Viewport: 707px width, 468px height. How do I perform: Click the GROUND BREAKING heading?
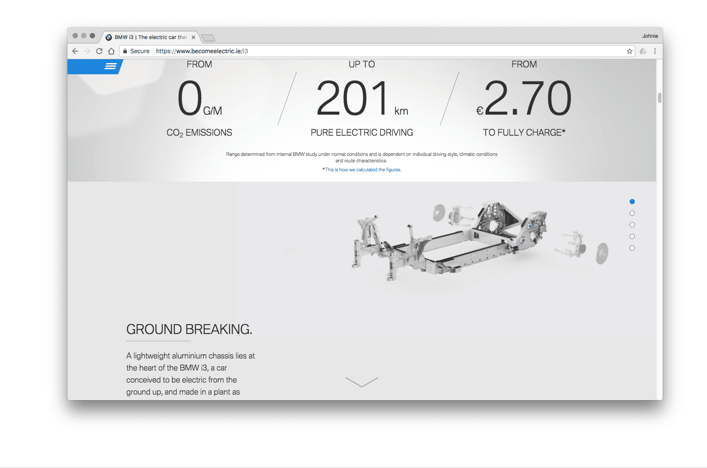tap(189, 329)
